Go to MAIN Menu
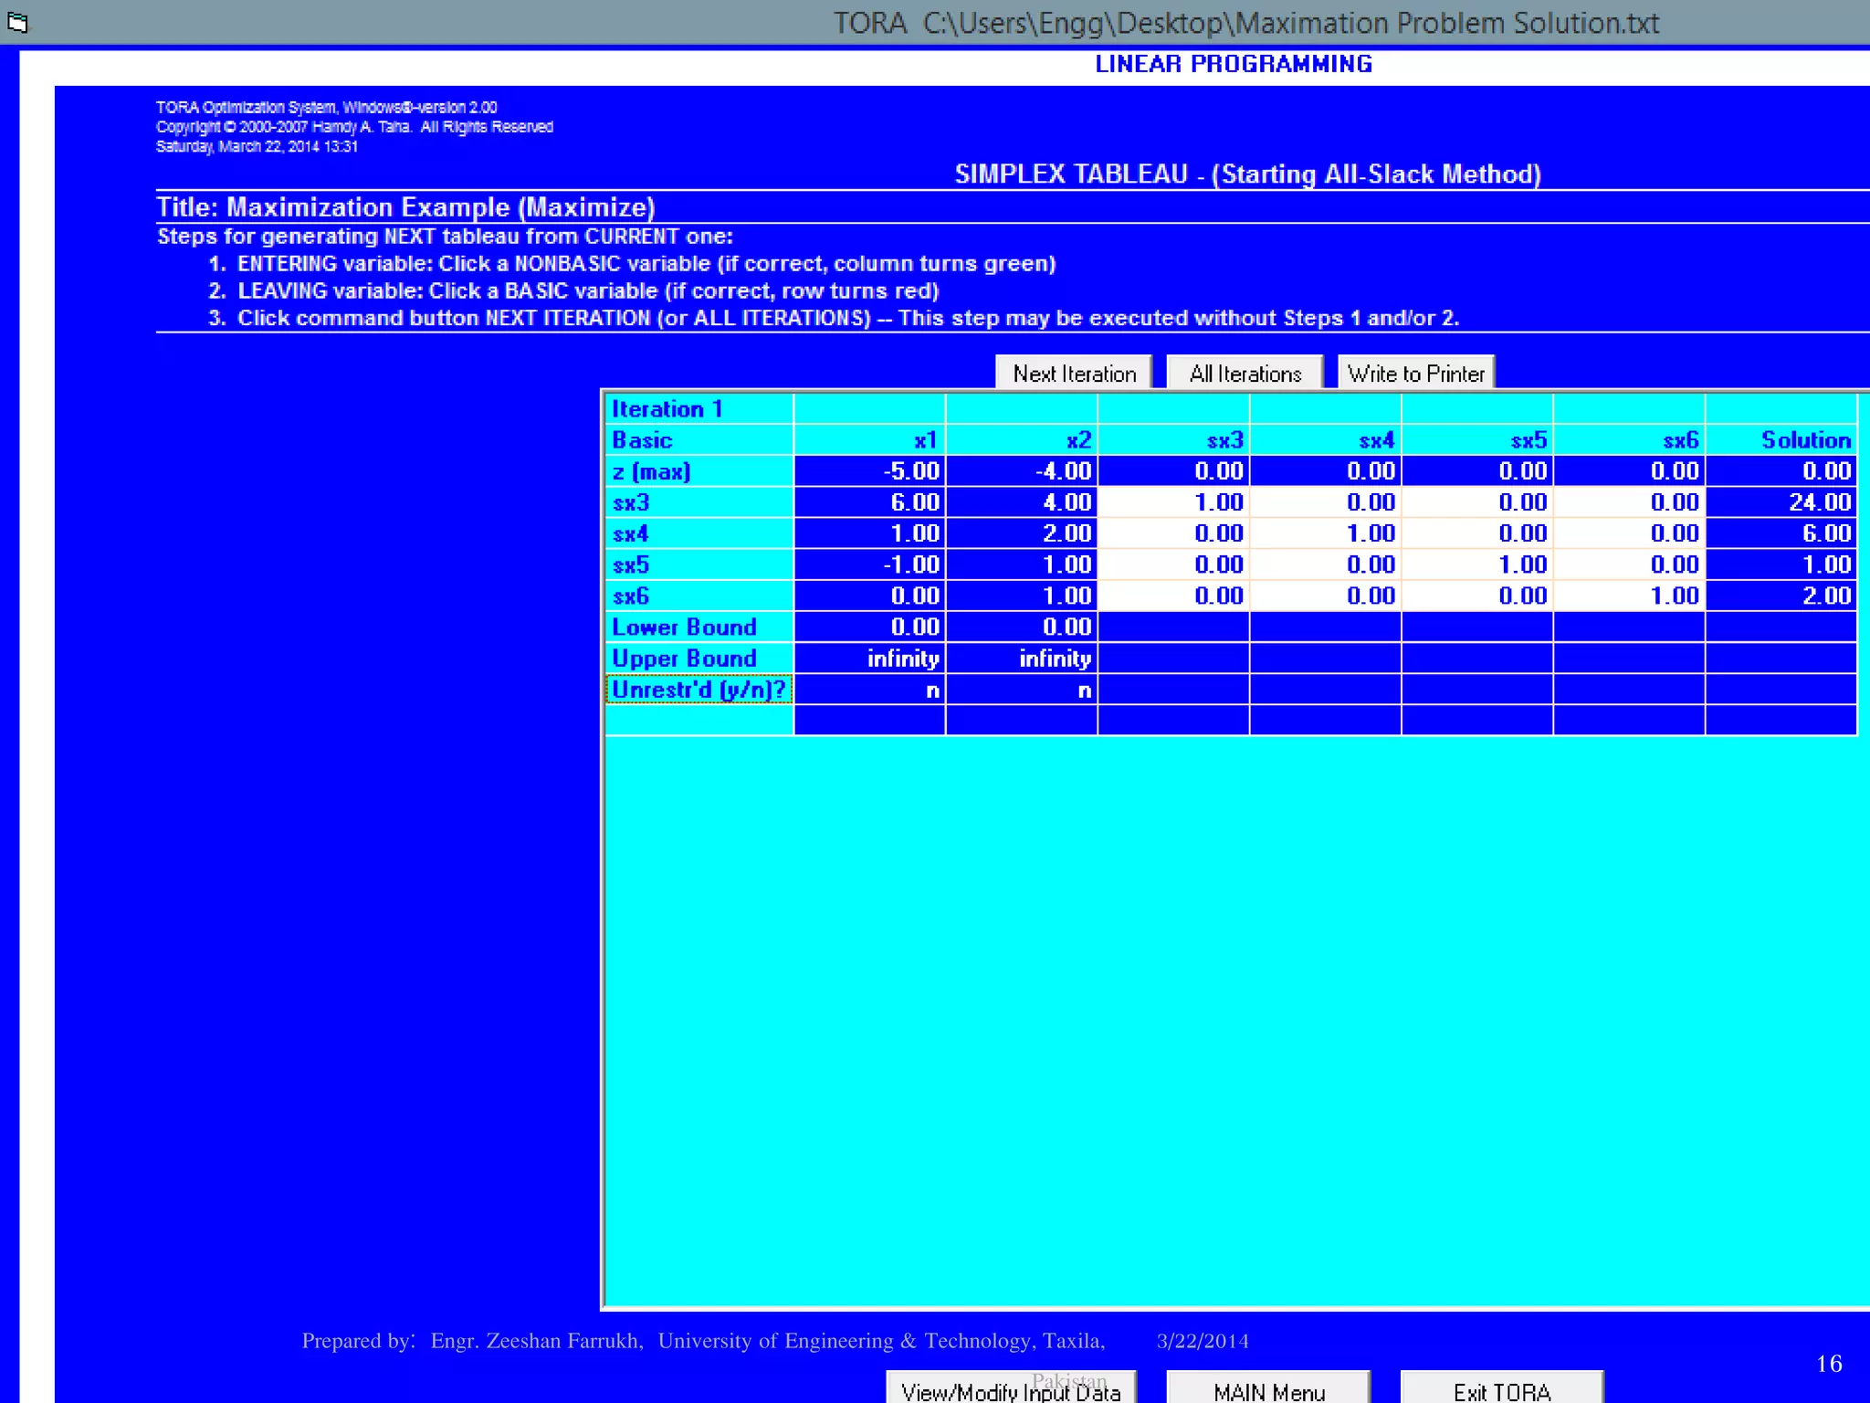Screen dimensions: 1870x1403 (x=1268, y=1389)
